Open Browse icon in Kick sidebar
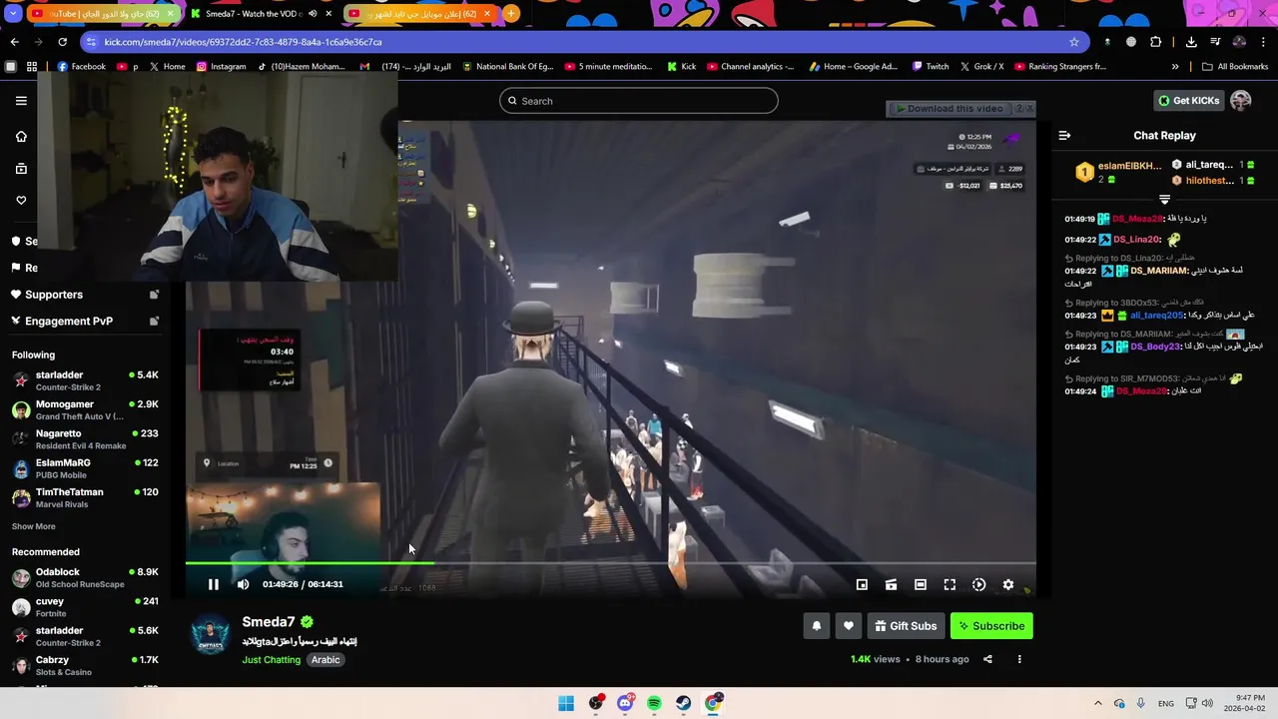Viewport: 1278px width, 719px height. coord(21,169)
